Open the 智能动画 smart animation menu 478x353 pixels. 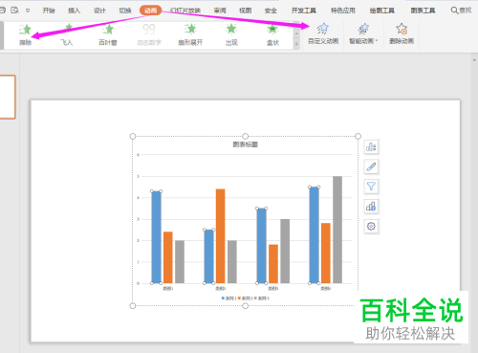point(363,33)
